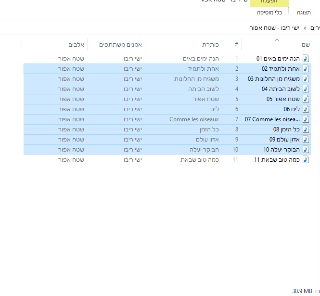
Task: Select file name לשוב הביתה 04
Action: 281,89
